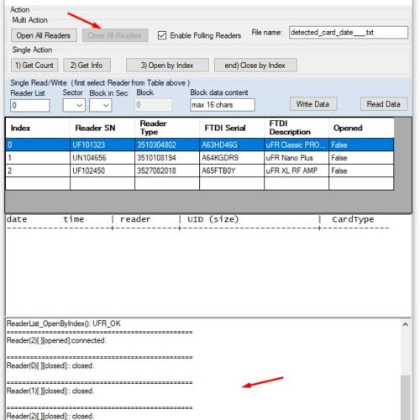Click the ReaderList_OpenByIndex(): UFR_OK log line
Screen dimensions: 420x420
pyautogui.click(x=64, y=323)
